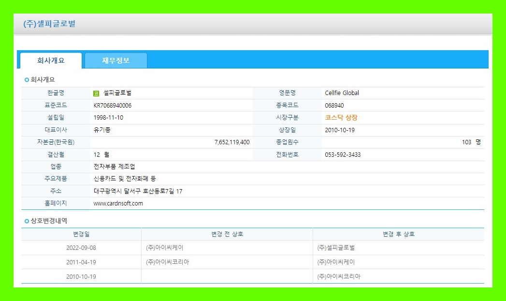The image size is (506, 301).
Task: Click the previous name (주)아이씨코리아 in the 2011-04-19 row
Action: pyautogui.click(x=168, y=262)
